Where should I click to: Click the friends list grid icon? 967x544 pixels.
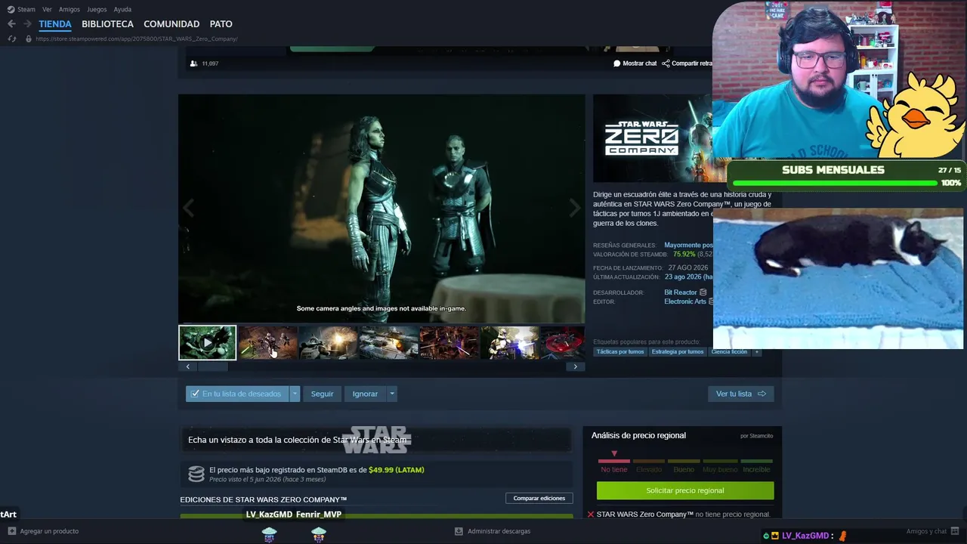click(x=955, y=531)
